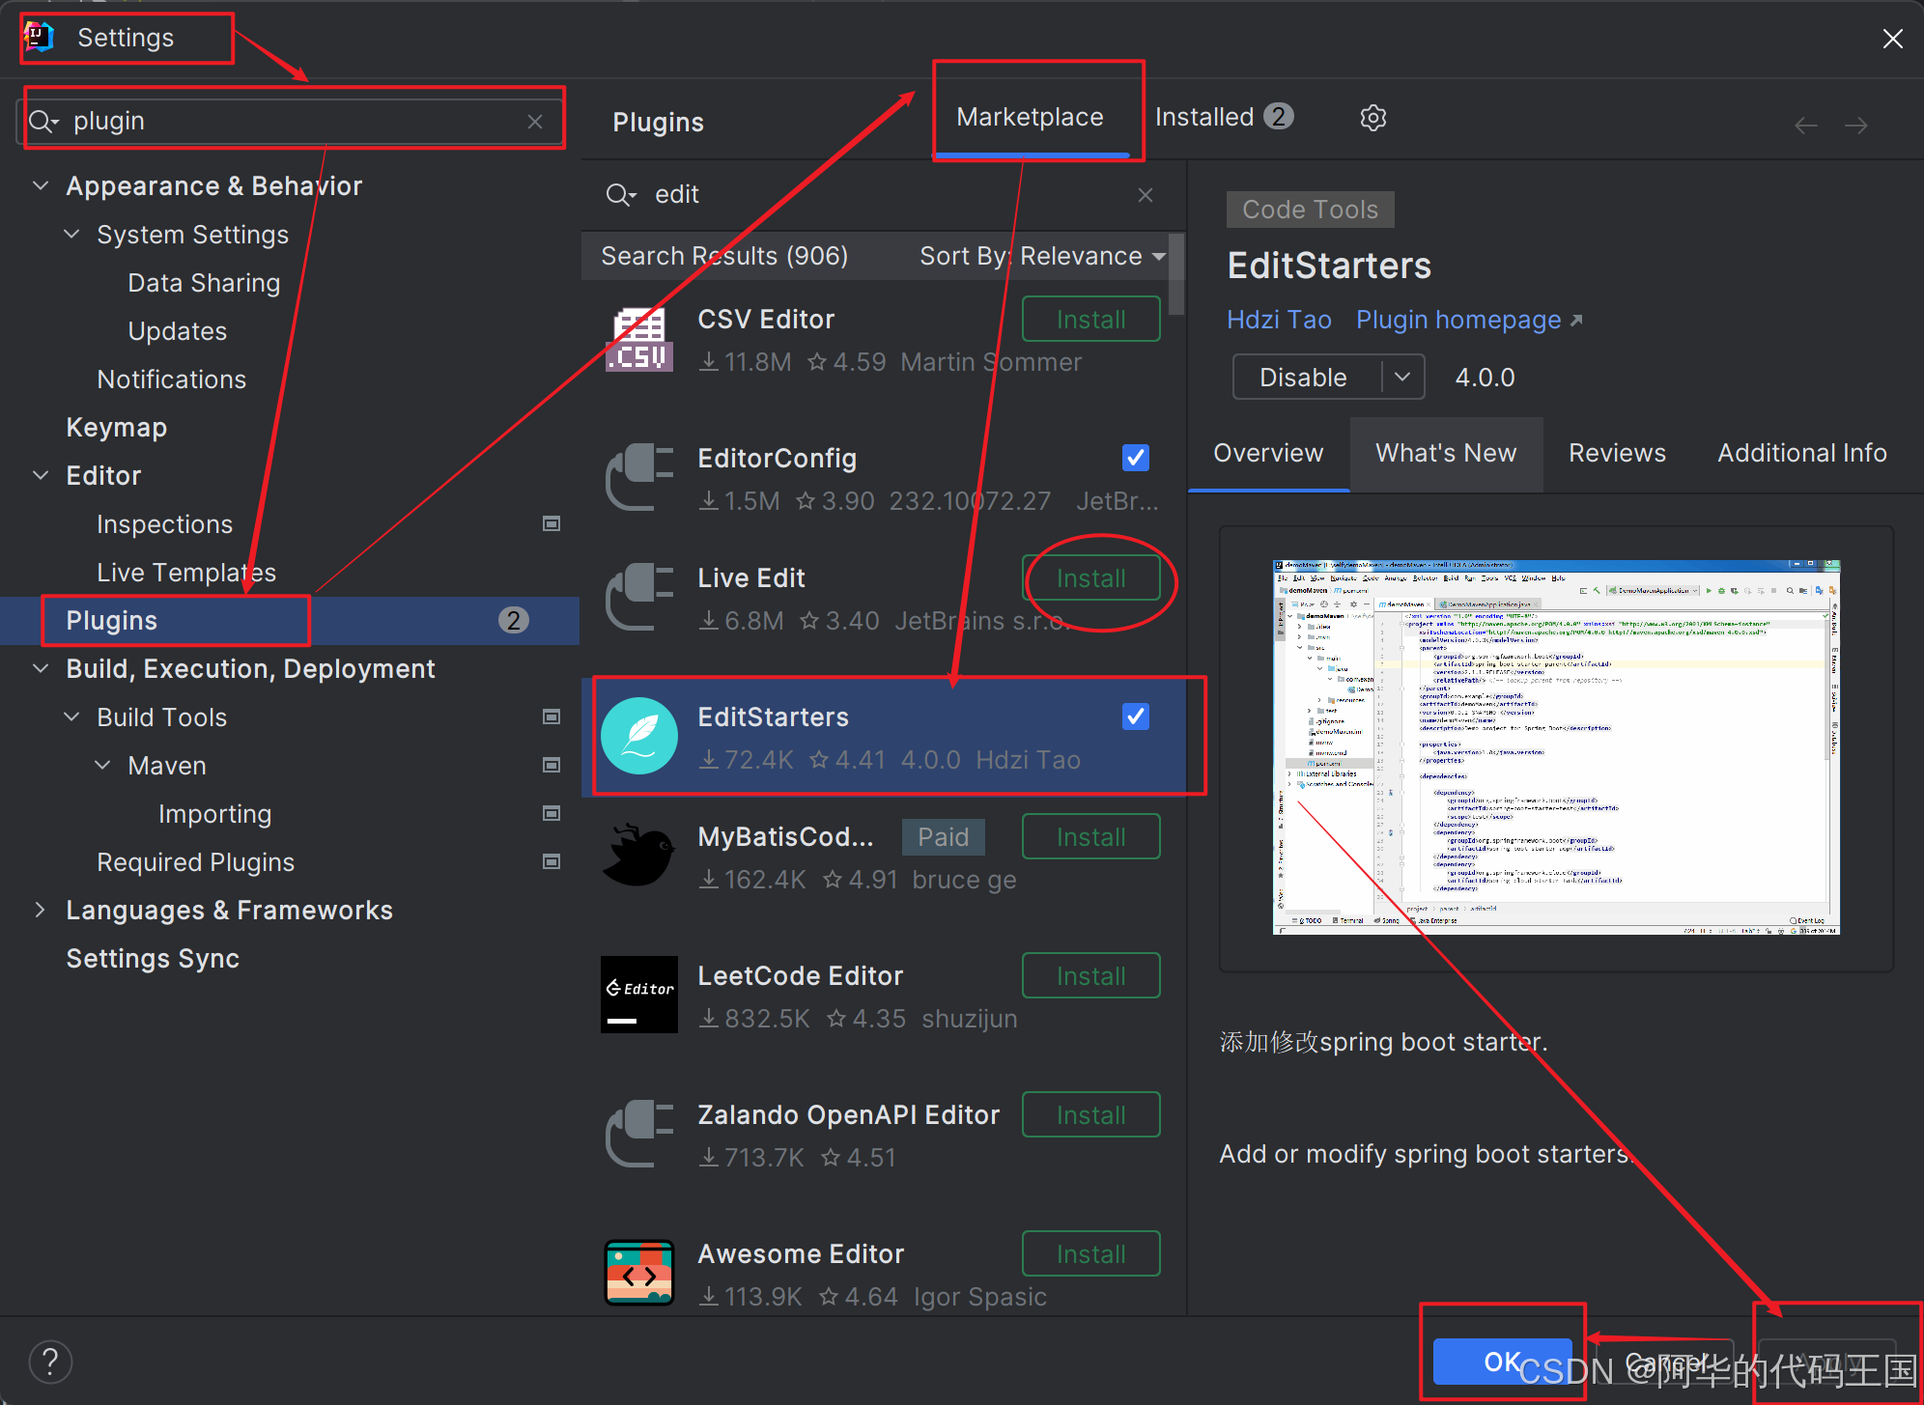This screenshot has height=1405, width=1924.
Task: Navigate forward with the right arrow
Action: [1855, 126]
